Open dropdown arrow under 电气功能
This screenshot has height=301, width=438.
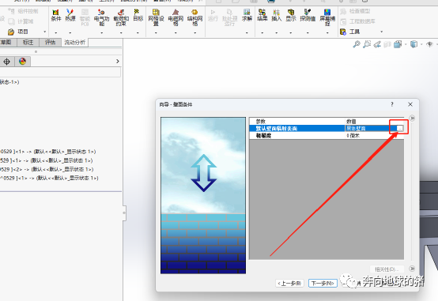pos(101,33)
